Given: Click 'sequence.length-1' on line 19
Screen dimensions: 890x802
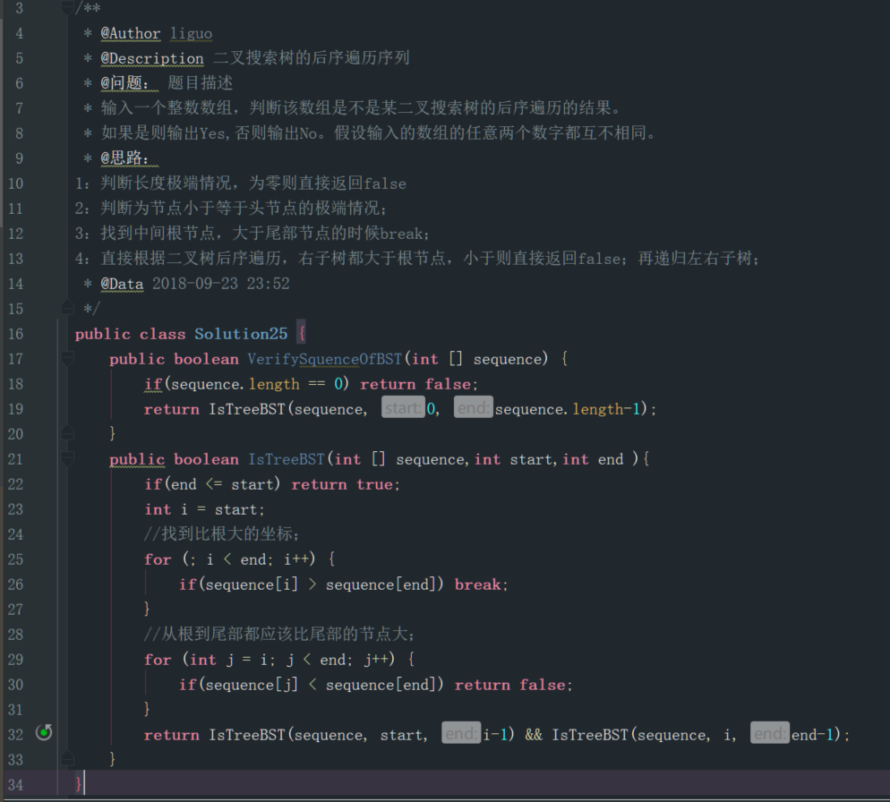Looking at the screenshot, I should pyautogui.click(x=568, y=409).
